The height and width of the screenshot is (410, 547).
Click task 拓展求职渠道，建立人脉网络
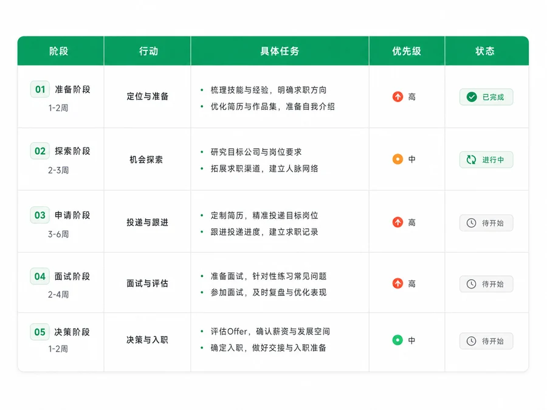pos(264,169)
